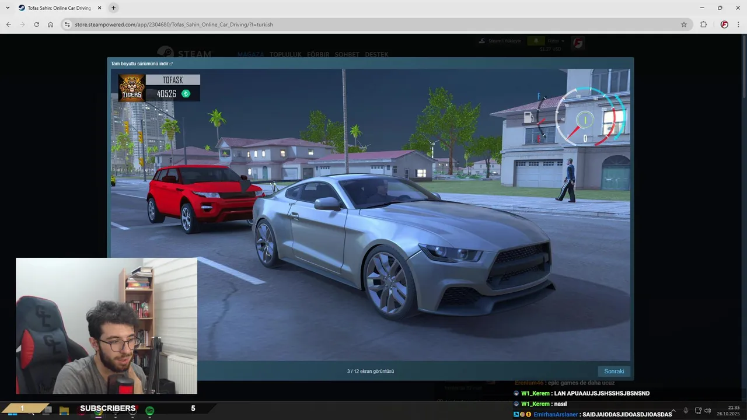Click the Tam boyutlu sürümünü indir link
747x420 pixels.
(142, 64)
